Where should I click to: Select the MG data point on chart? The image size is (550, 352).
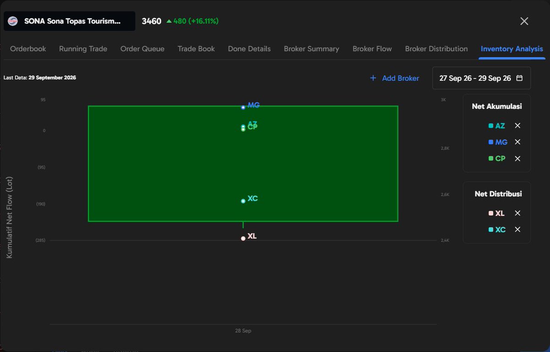pos(243,108)
